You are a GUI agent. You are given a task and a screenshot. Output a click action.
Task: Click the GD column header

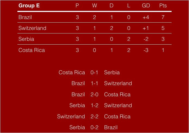pyautogui.click(x=146, y=6)
